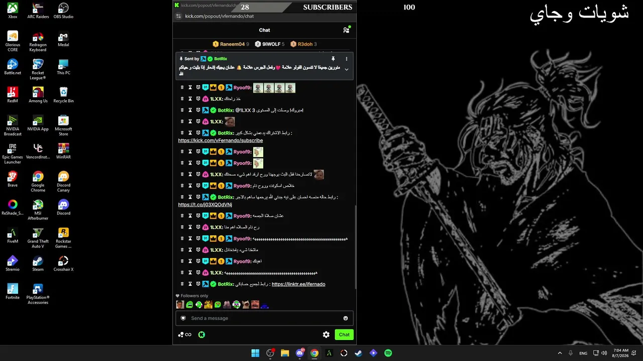643x361 pixels.
Task: Select the OBS Studio desktop icon
Action: click(x=63, y=11)
